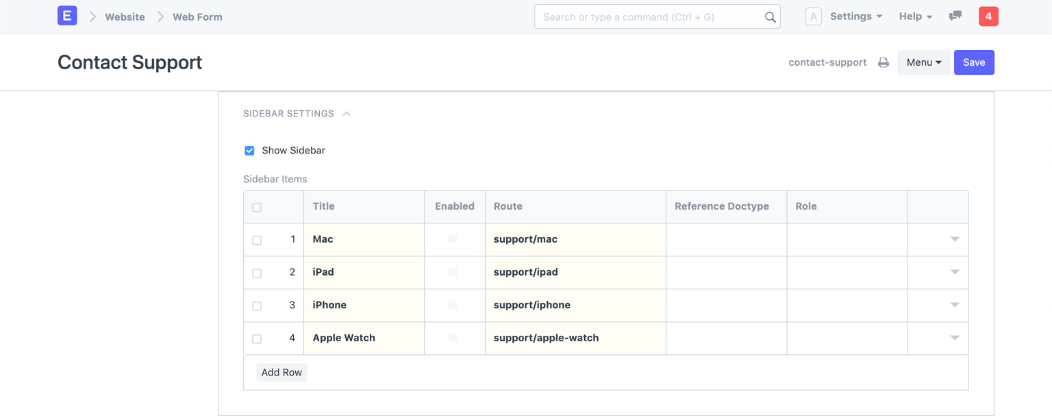Save the Contact Support web form
Image resolution: width=1052 pixels, height=416 pixels.
974,62
